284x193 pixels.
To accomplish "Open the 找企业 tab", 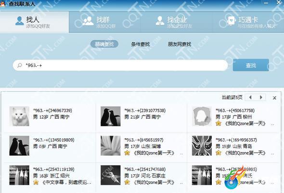I will [x=176, y=22].
